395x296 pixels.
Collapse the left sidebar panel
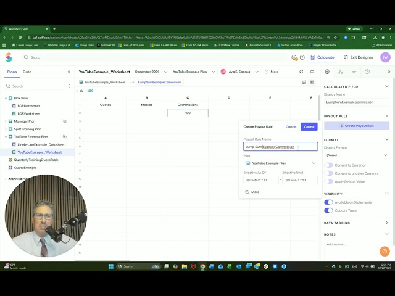pyautogui.click(x=69, y=72)
